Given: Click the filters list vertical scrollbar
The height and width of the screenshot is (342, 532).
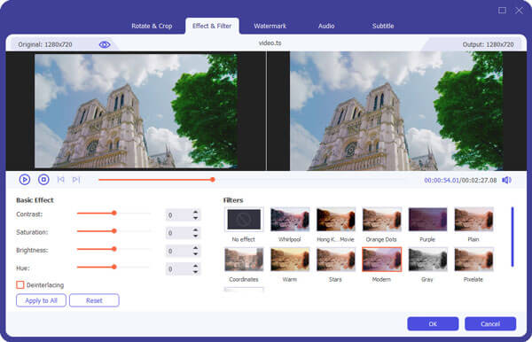Looking at the screenshot, I should tap(512, 237).
